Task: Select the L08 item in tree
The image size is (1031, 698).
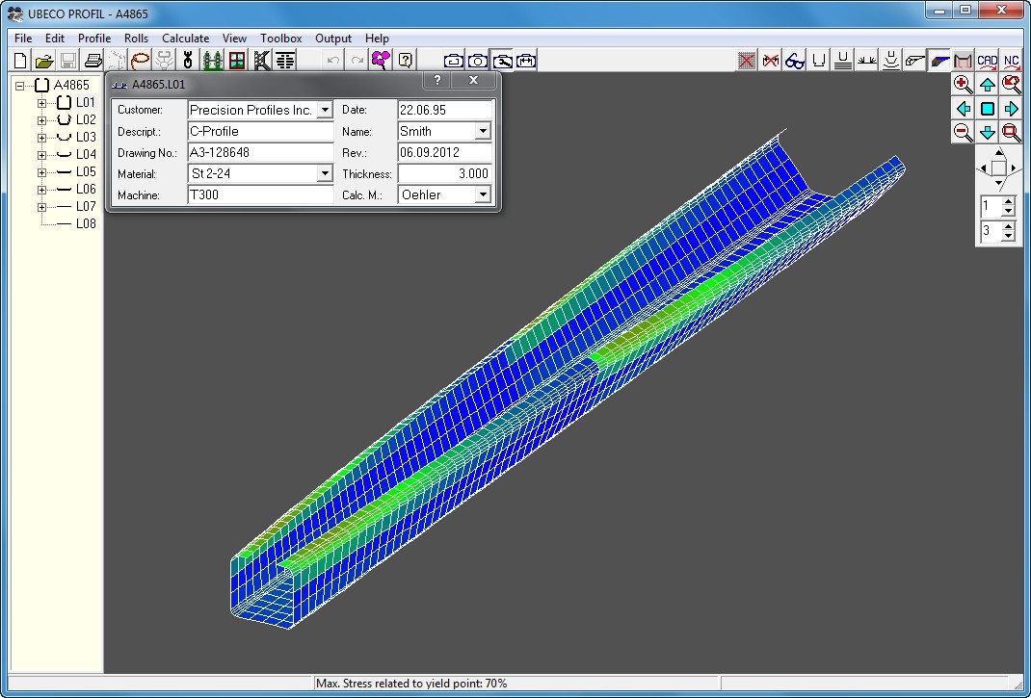Action: click(86, 223)
